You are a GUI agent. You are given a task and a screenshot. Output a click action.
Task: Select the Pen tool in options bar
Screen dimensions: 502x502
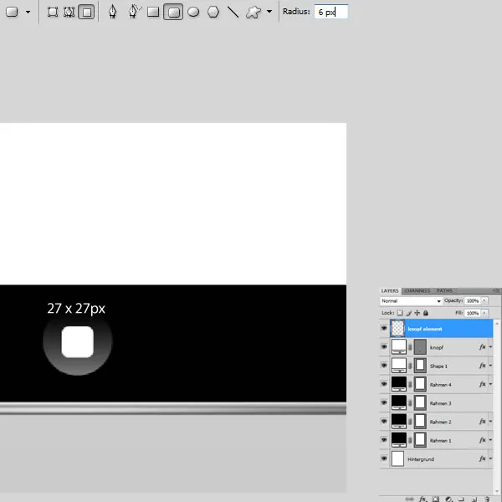click(x=113, y=13)
